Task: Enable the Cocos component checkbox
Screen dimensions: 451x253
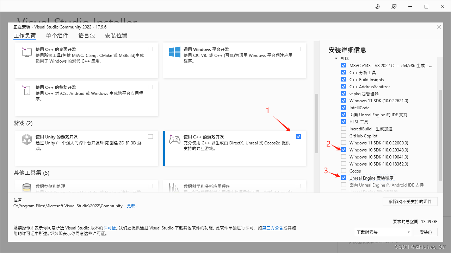Action: (344, 171)
